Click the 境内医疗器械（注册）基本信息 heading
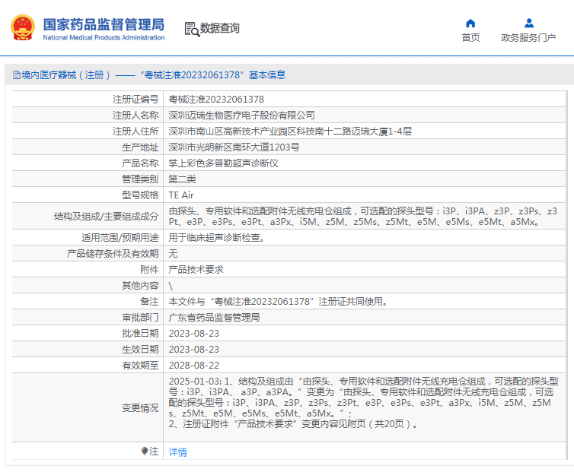Viewport: 574px width, 472px height. coord(153,75)
